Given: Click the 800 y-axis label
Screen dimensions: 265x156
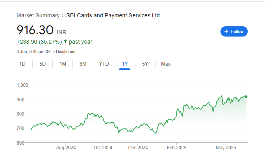Looking at the screenshot, I should pyautogui.click(x=20, y=114).
